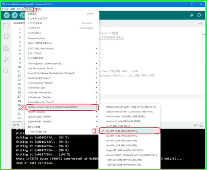
Task: Expand Flash Frequency "80MHz" submenu
Action: [x=62, y=83]
